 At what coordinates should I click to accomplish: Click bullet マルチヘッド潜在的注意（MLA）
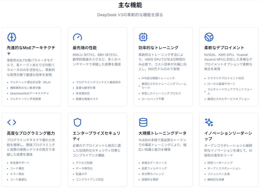click(x=31, y=82)
